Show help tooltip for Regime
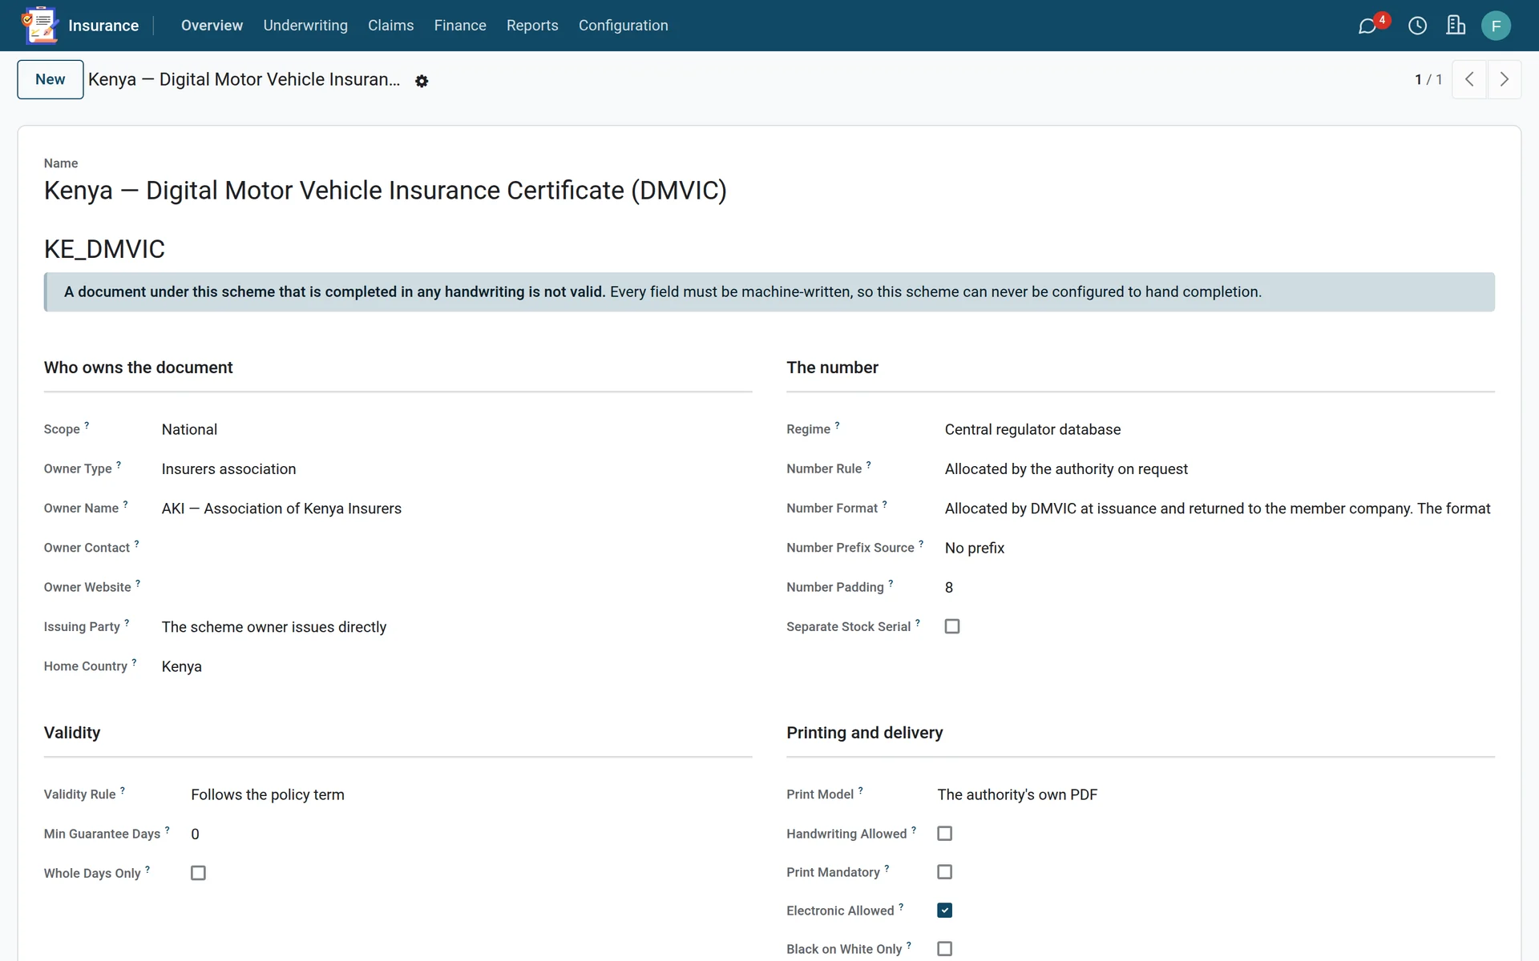The width and height of the screenshot is (1539, 961). [837, 425]
